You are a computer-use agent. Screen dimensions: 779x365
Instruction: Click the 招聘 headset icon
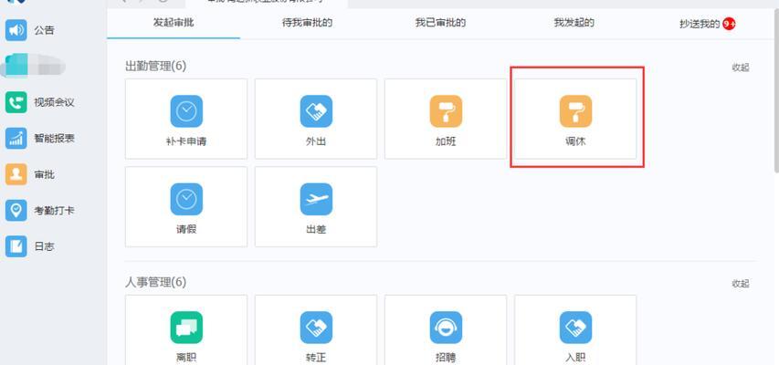[446, 328]
